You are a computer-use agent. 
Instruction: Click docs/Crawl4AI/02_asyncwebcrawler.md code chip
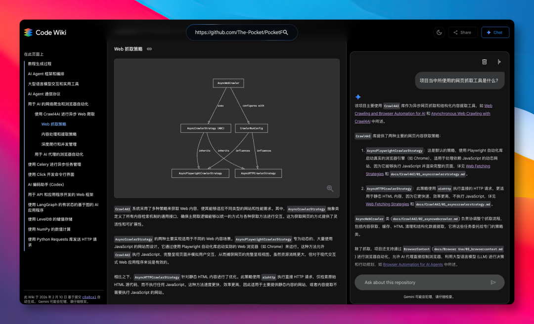(425, 219)
